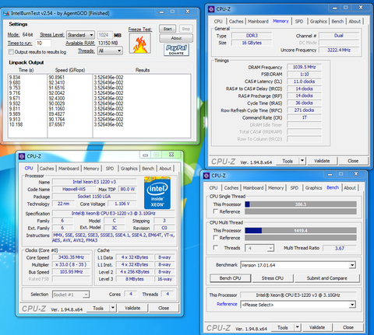This screenshot has height=335, width=374.
Task: Toggle the Threads checkbox in Bench window
Action: pyautogui.click(x=215, y=247)
